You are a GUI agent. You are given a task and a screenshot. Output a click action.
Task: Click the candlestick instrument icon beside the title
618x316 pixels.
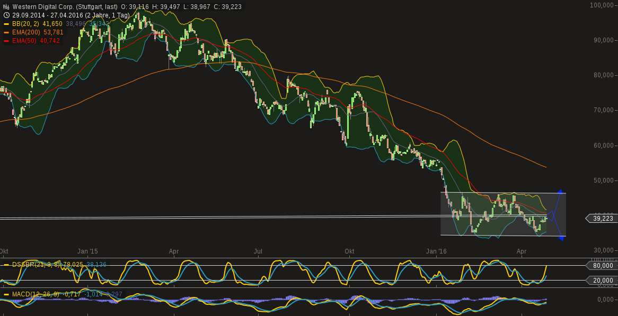pyautogui.click(x=6, y=6)
